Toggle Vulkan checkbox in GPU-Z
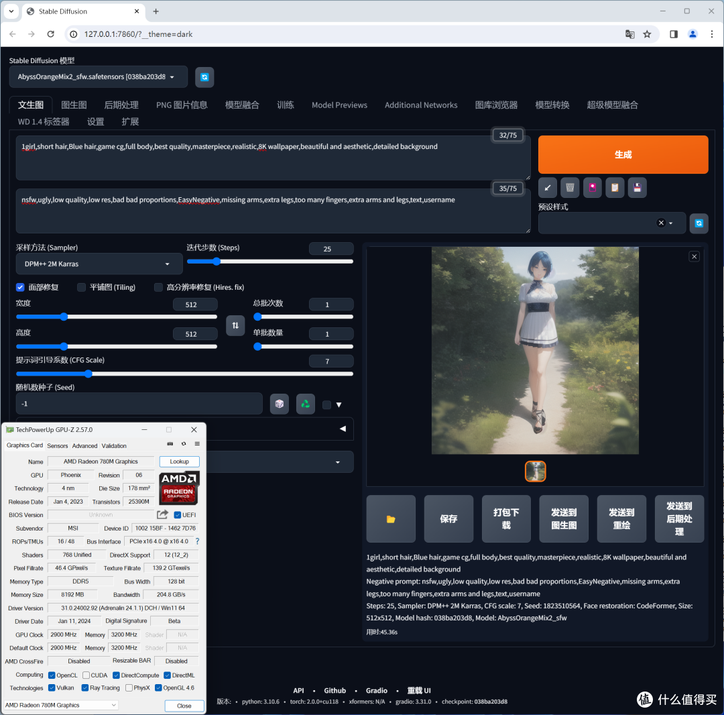 [x=52, y=687]
